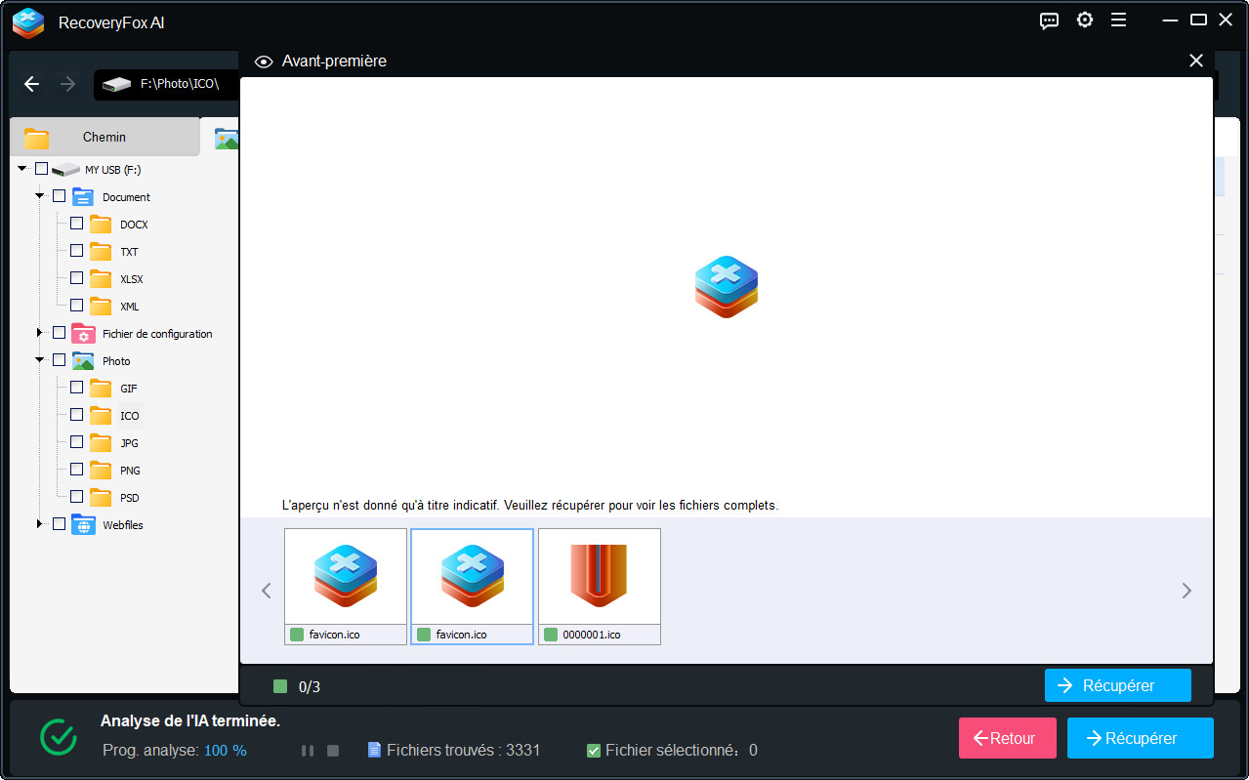Image resolution: width=1249 pixels, height=780 pixels.
Task: Click the TXT folder icon
Action: tap(101, 251)
